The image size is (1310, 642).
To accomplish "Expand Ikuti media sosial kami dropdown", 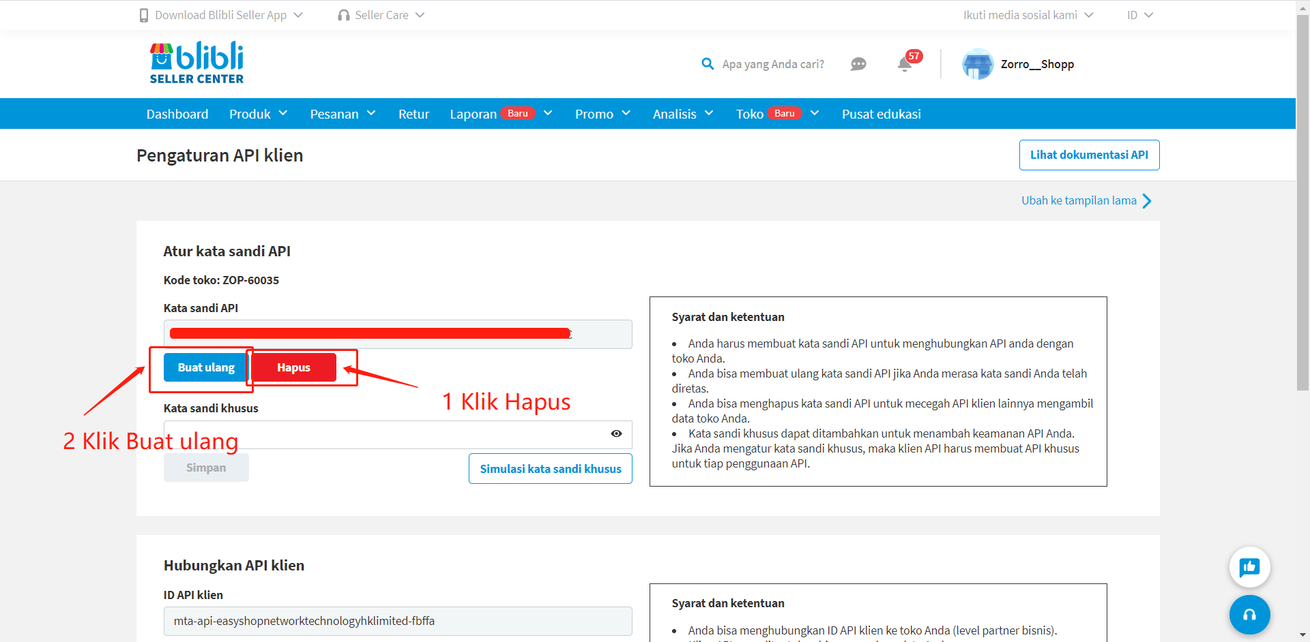I will [x=1028, y=15].
